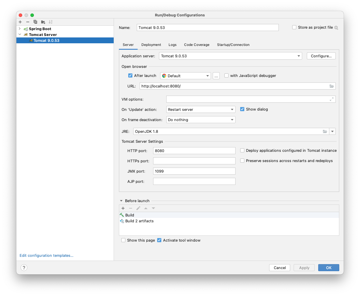
Task: Select Build 2 artifacts task row
Action: pyautogui.click(x=229, y=221)
